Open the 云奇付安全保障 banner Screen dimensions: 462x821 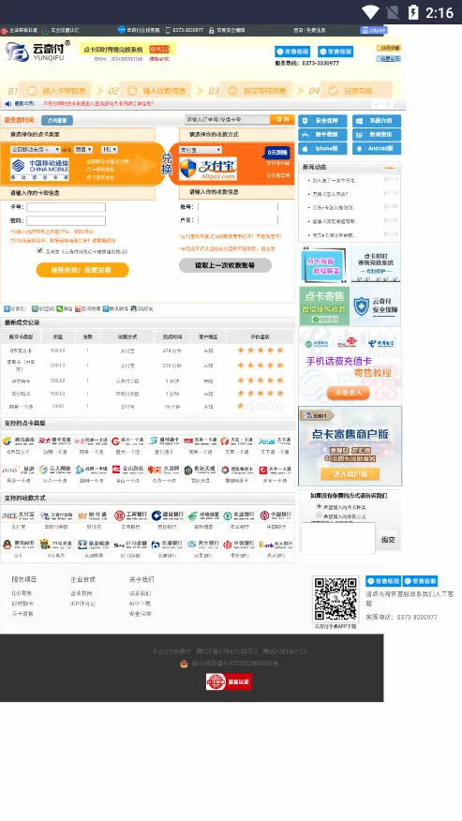pos(375,306)
